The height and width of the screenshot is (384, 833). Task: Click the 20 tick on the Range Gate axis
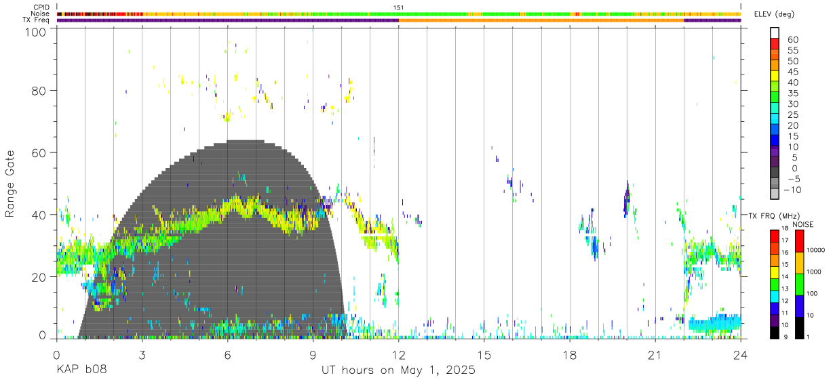tap(39, 277)
